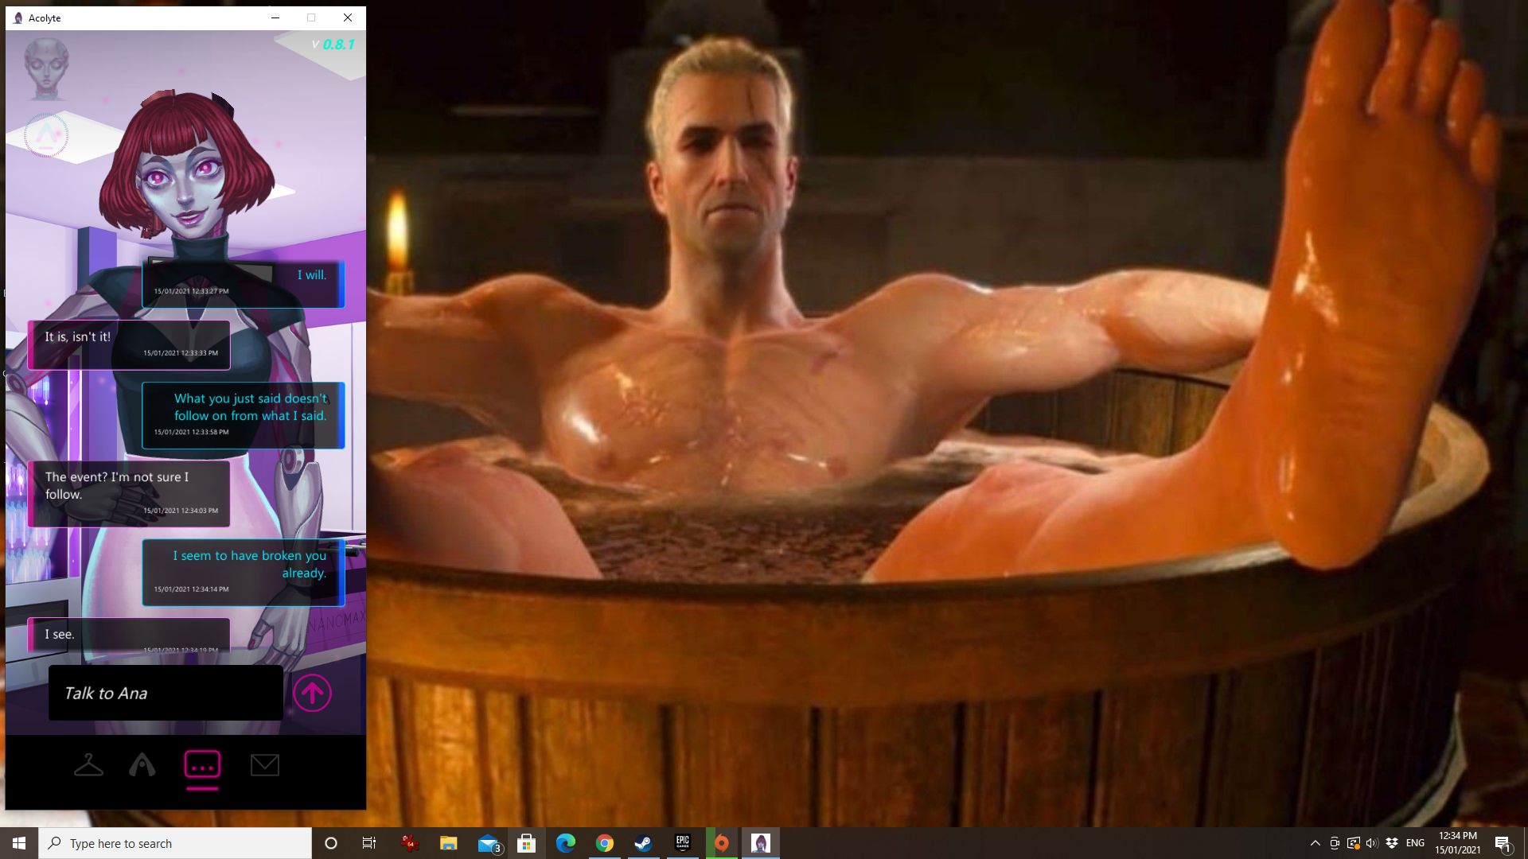Open the mail envelope tab

pos(264,765)
